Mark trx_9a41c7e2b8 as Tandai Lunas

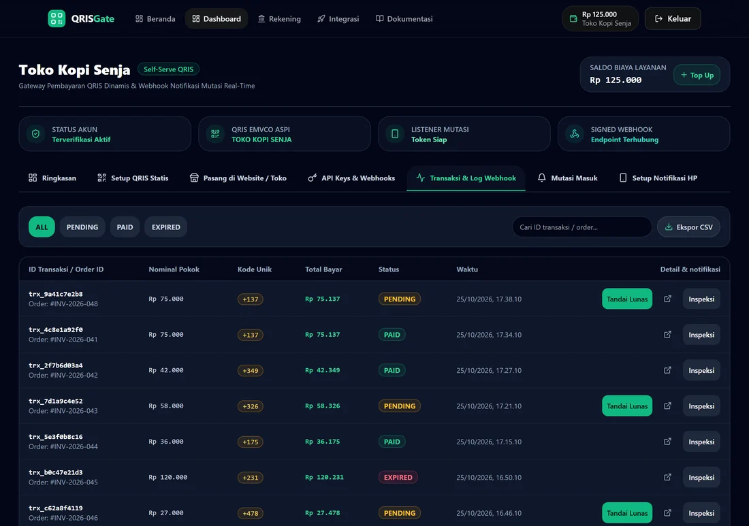[x=626, y=299]
